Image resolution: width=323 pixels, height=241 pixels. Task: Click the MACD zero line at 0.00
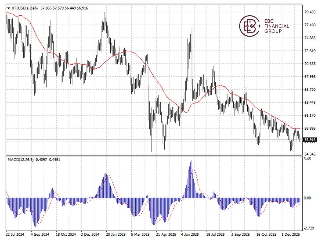pos(161,198)
